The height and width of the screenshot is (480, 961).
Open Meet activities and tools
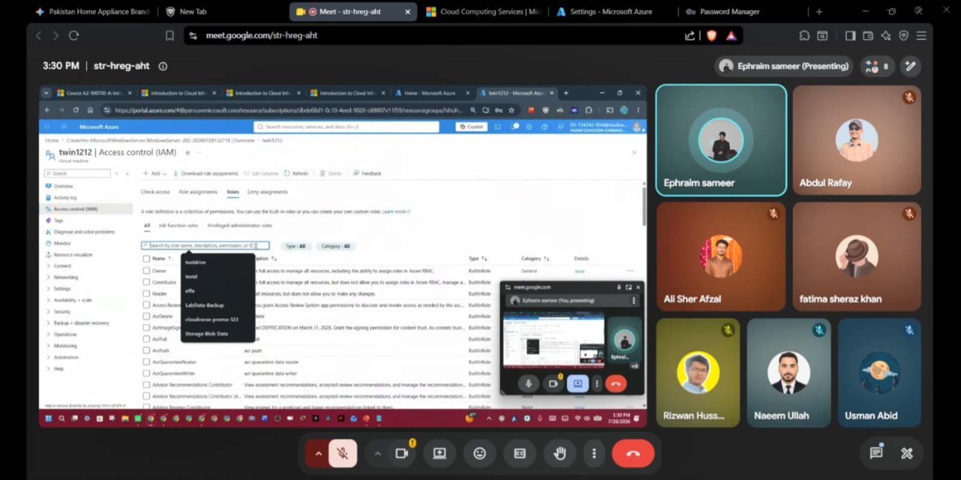pos(907,453)
